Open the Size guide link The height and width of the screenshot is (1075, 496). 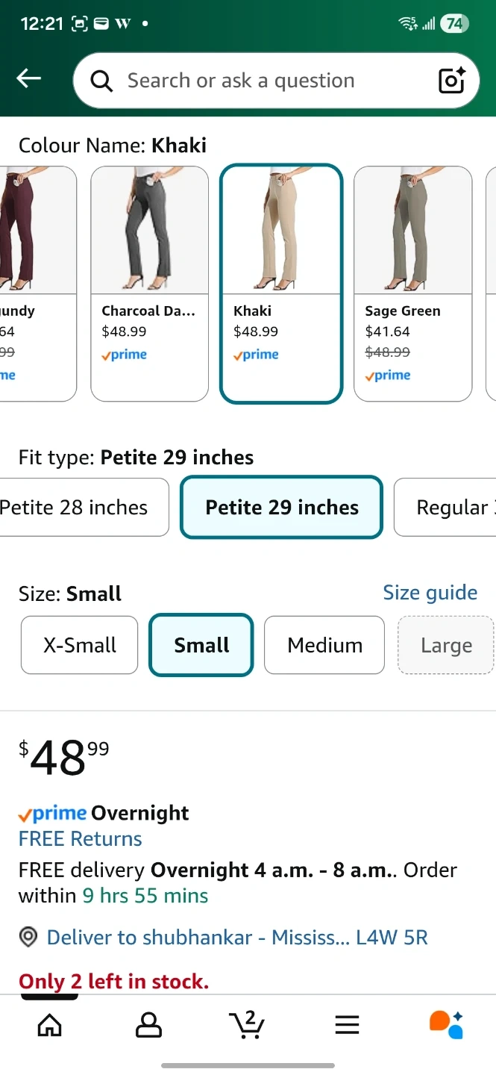pos(430,593)
